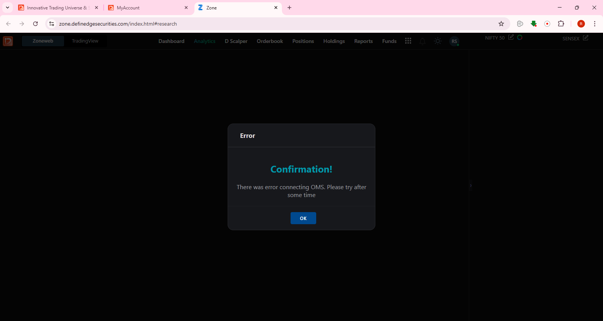The width and height of the screenshot is (603, 321).
Task: Edit the SENSEX index widget
Action: click(x=585, y=38)
